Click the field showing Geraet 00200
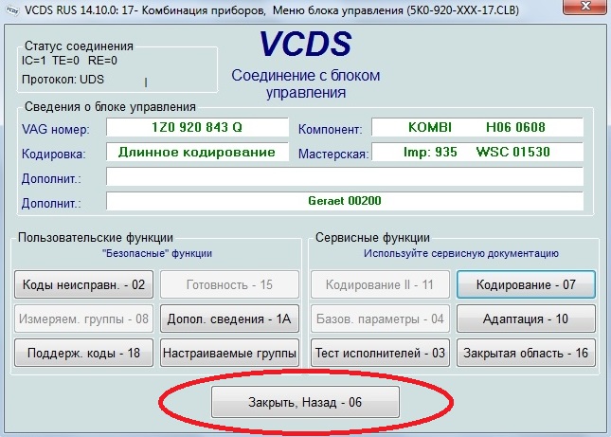This screenshot has height=437, width=611. pos(345,201)
